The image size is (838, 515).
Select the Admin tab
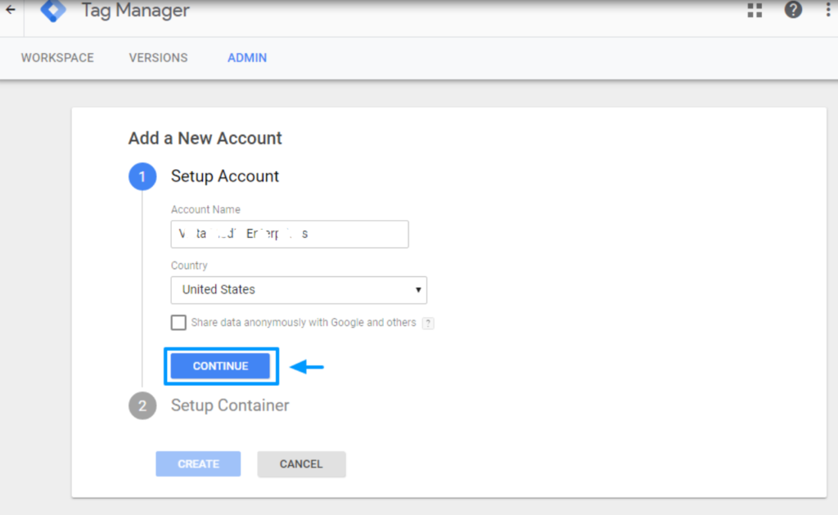pos(247,58)
